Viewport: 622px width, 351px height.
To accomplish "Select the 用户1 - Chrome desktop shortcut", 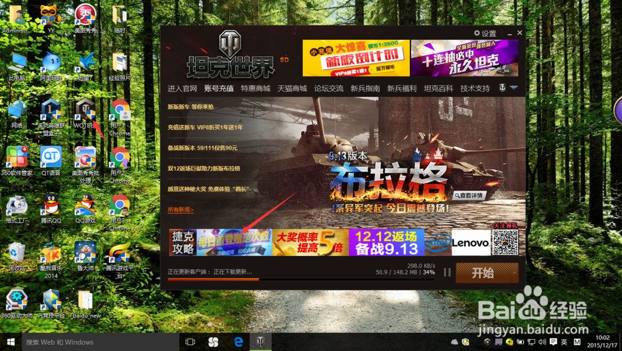I will [119, 117].
